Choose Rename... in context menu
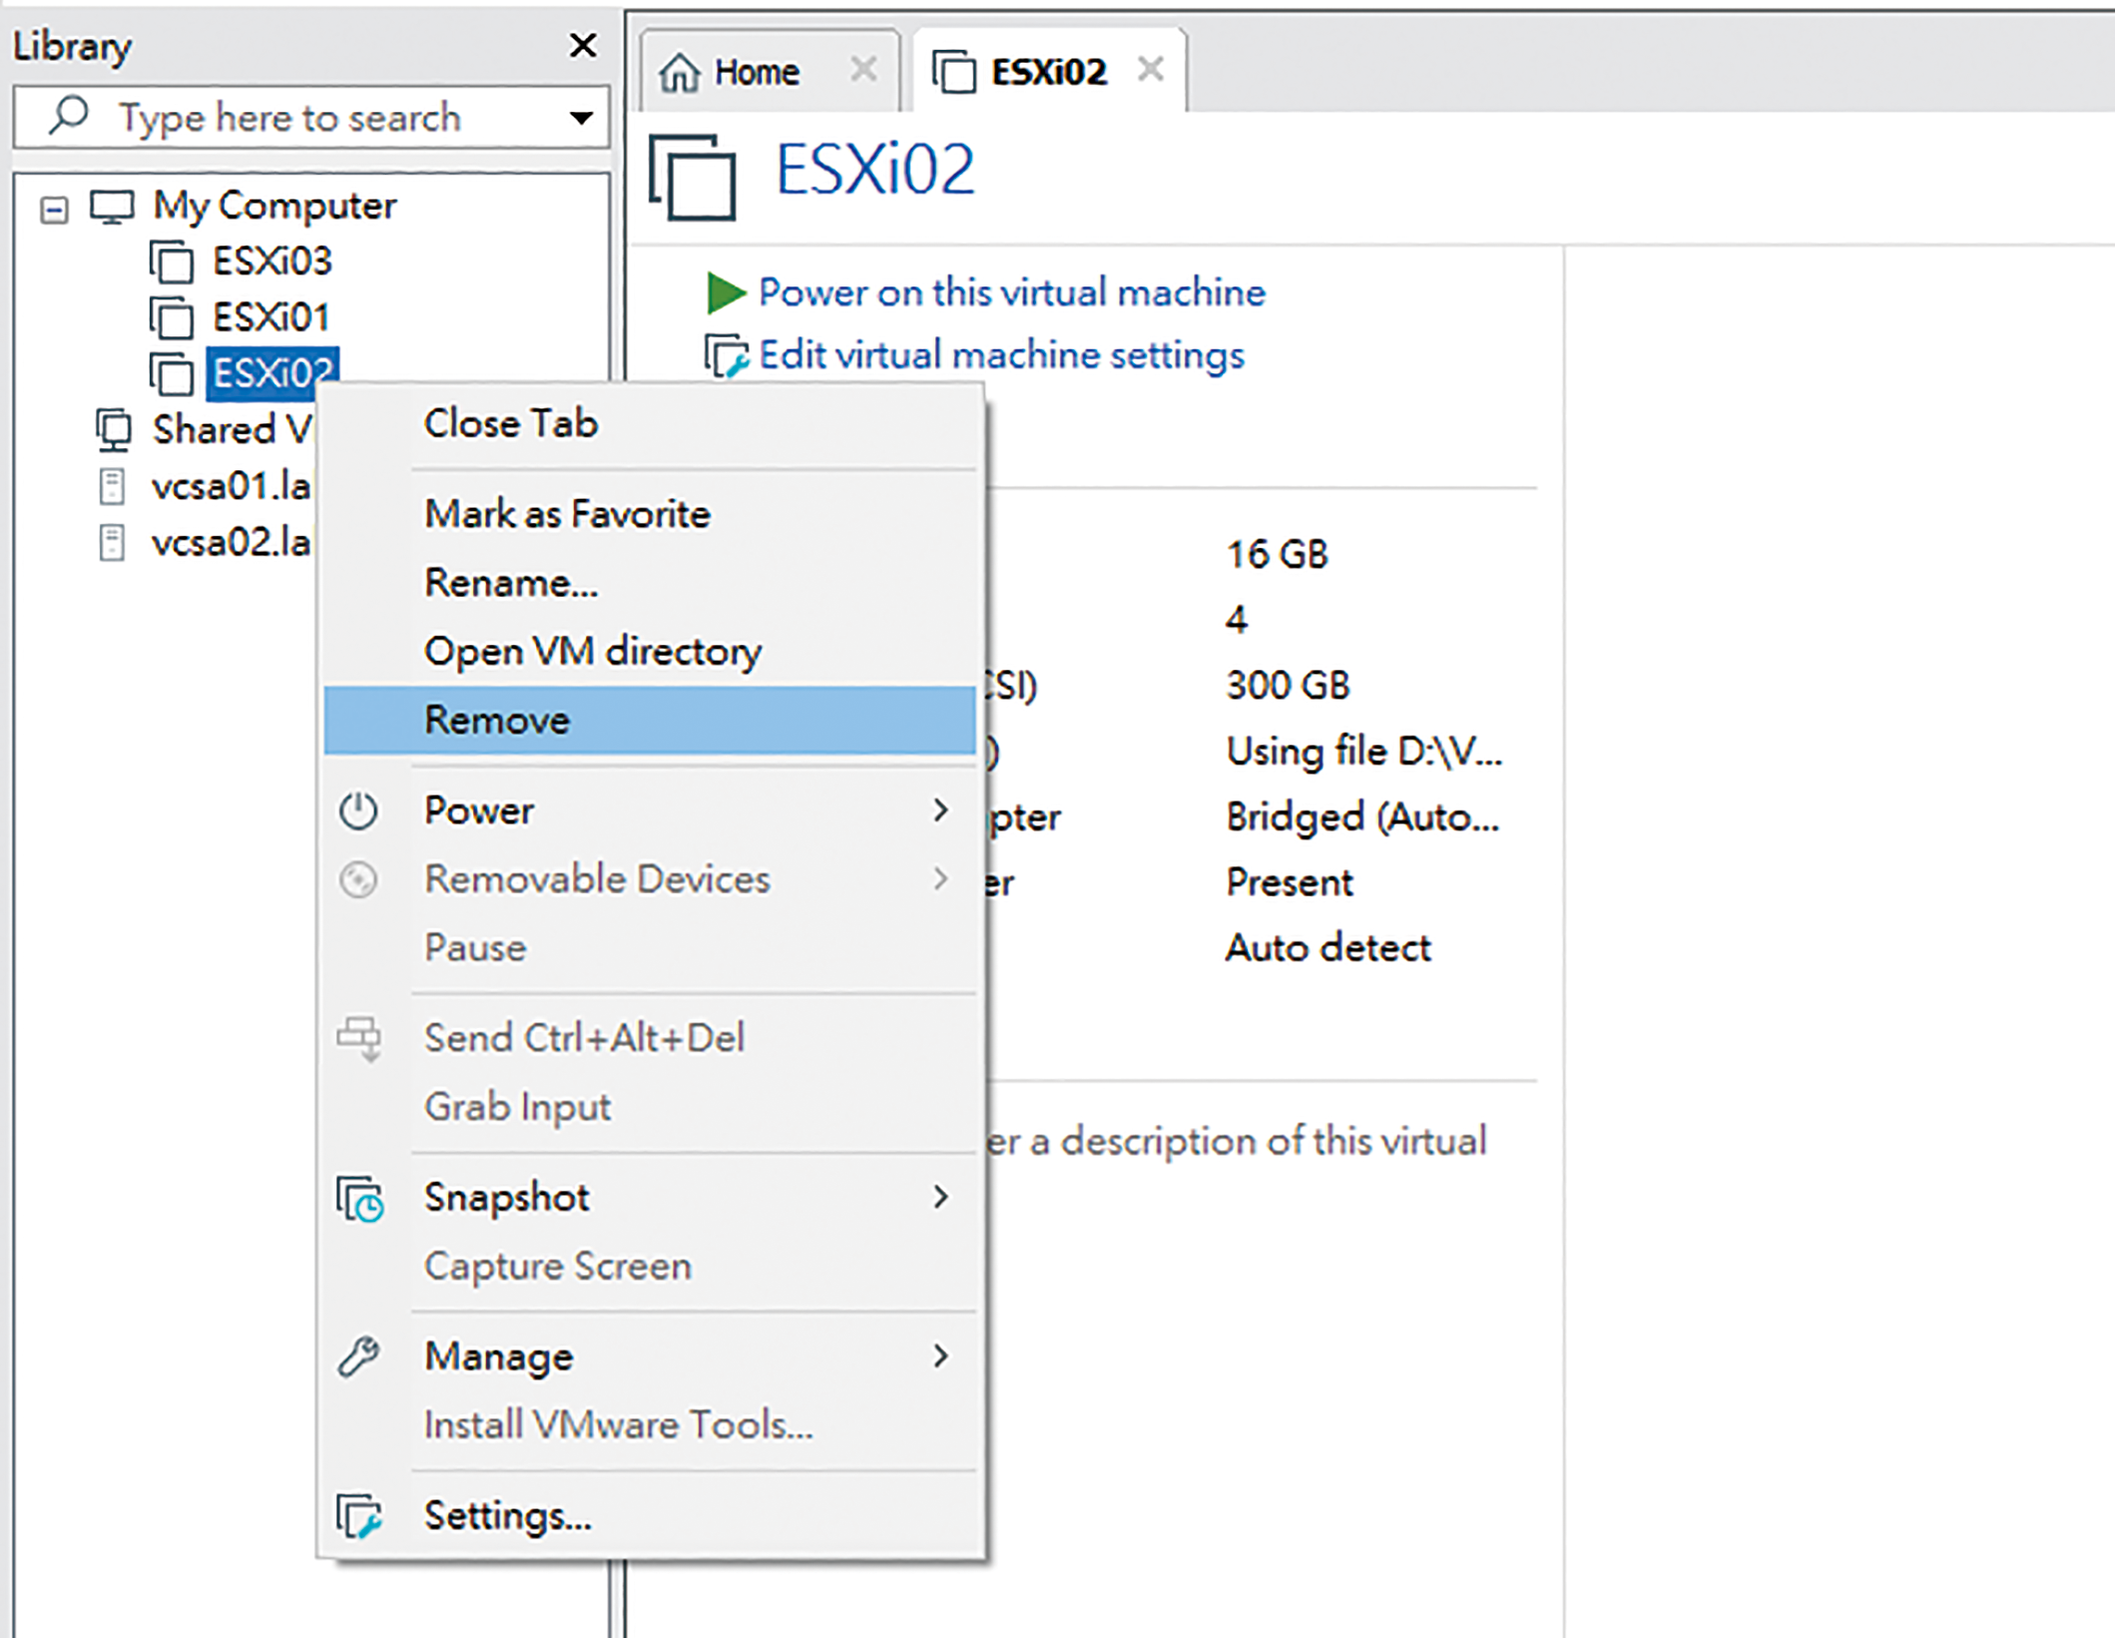2115x1638 pixels. coord(650,583)
